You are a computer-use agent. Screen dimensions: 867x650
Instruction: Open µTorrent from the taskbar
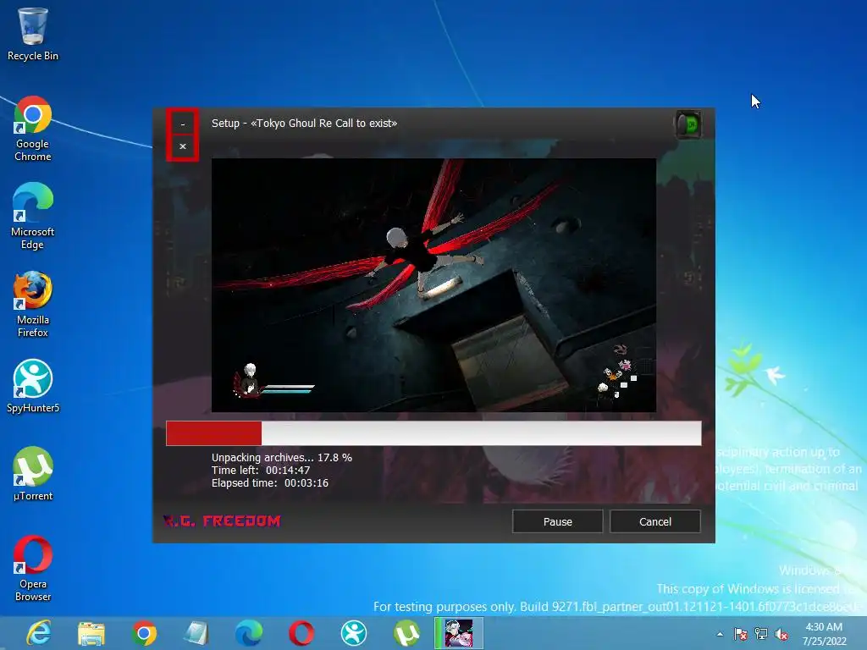[406, 633]
